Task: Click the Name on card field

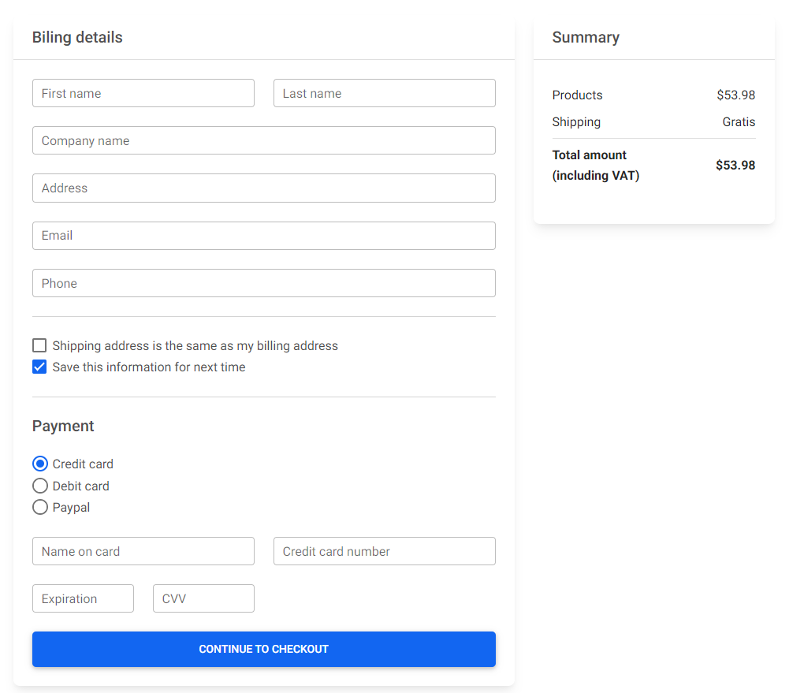Action: point(143,551)
